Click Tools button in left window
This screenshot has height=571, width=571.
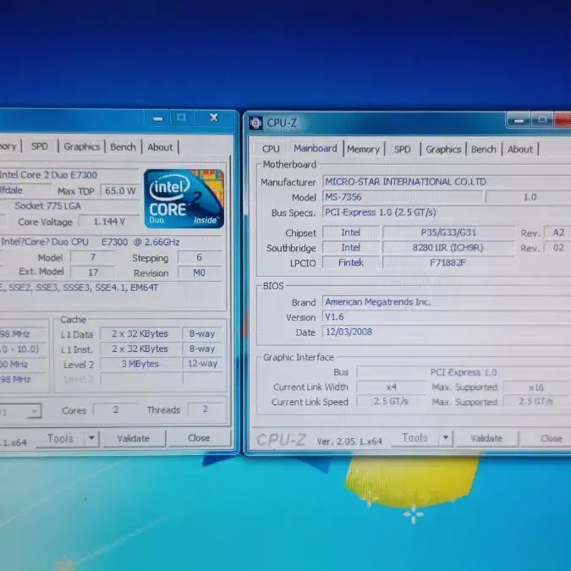coord(60,438)
